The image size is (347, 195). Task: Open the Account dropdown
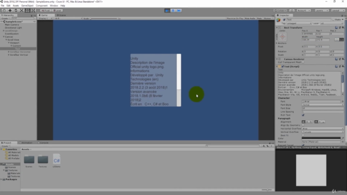[x=304, y=10]
